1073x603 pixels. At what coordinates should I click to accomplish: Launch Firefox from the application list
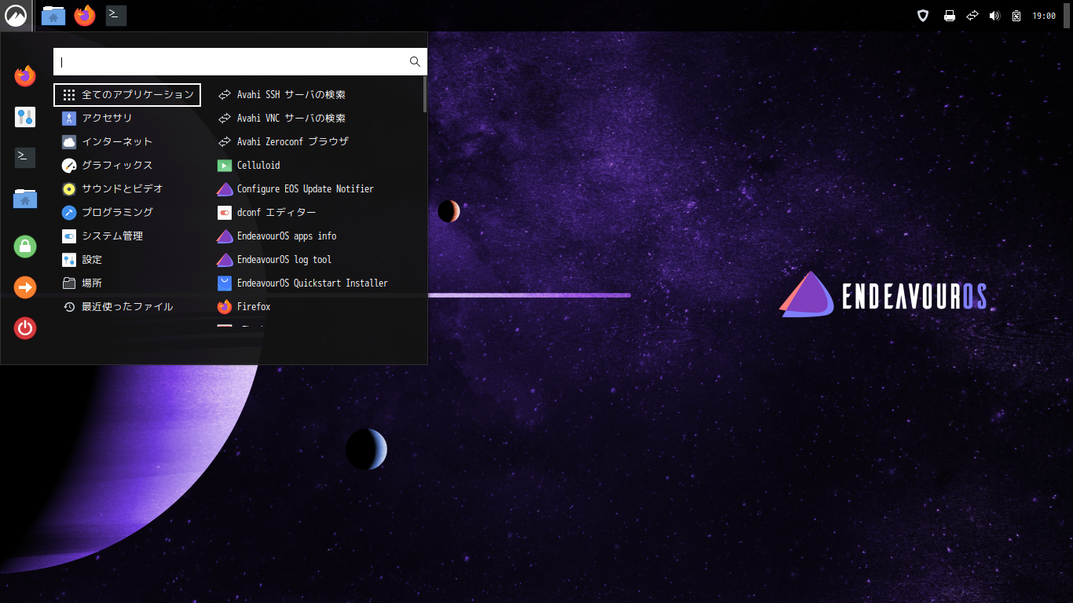[x=317, y=307]
